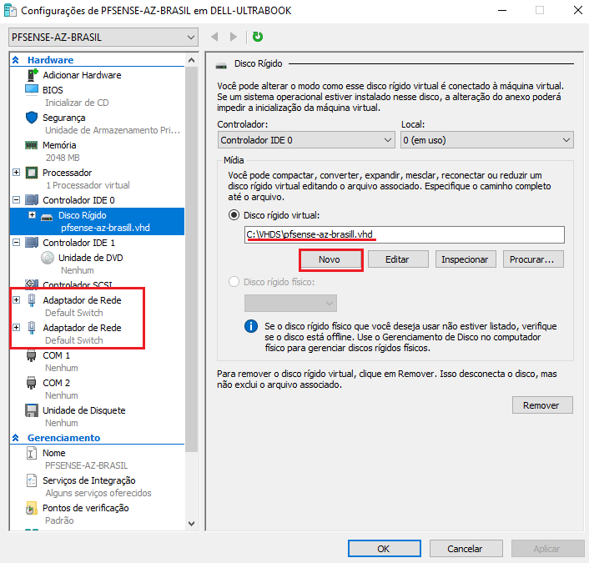Open the Controlador IDE 0 dropdown

point(306,140)
